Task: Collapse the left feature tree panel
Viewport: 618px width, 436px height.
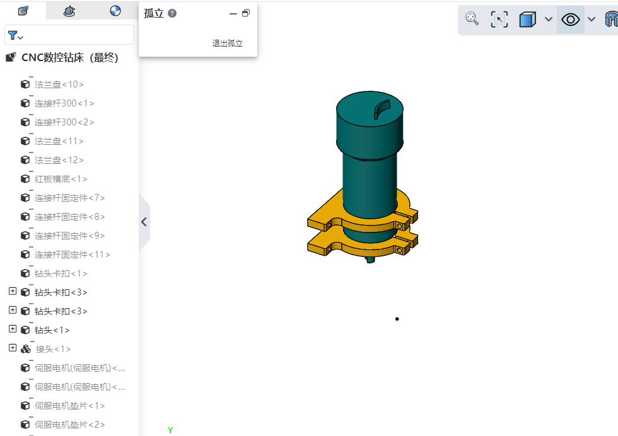Action: (144, 222)
